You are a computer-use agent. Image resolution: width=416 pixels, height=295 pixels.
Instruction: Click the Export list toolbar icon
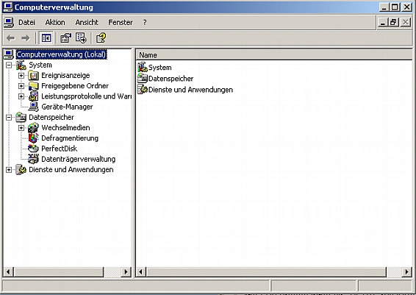click(81, 38)
